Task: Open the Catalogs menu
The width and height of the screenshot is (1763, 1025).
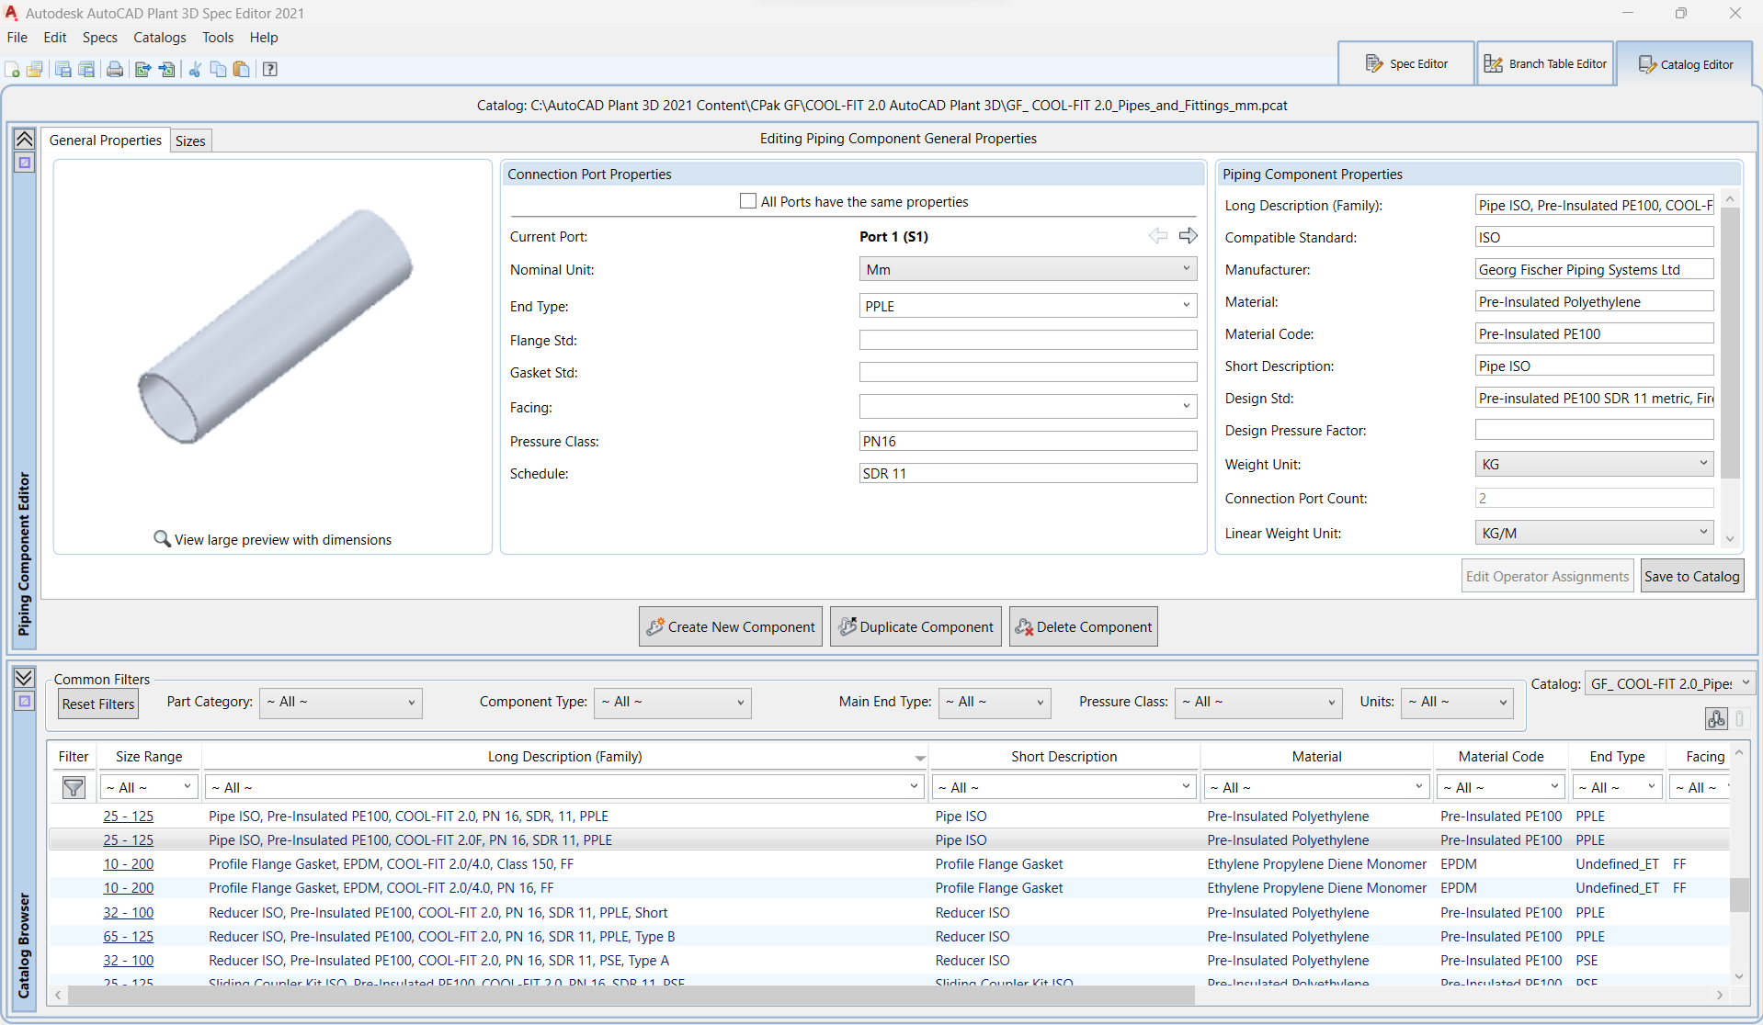Action: (x=159, y=38)
